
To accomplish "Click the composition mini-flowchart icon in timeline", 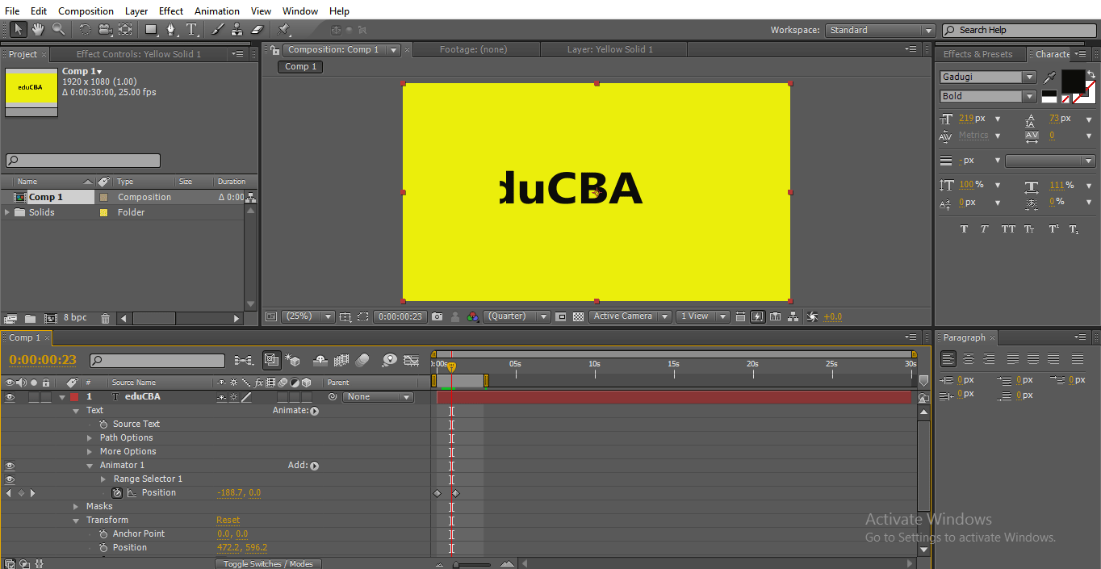I will click(x=243, y=360).
